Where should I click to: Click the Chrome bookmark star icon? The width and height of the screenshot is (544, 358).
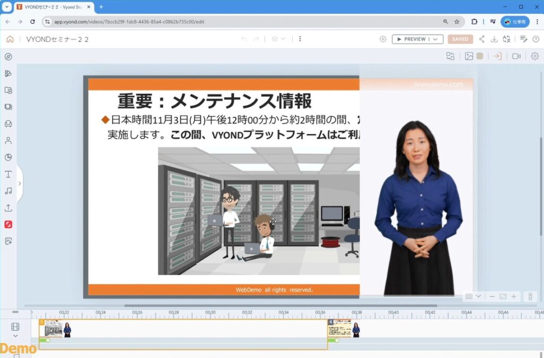coord(457,22)
